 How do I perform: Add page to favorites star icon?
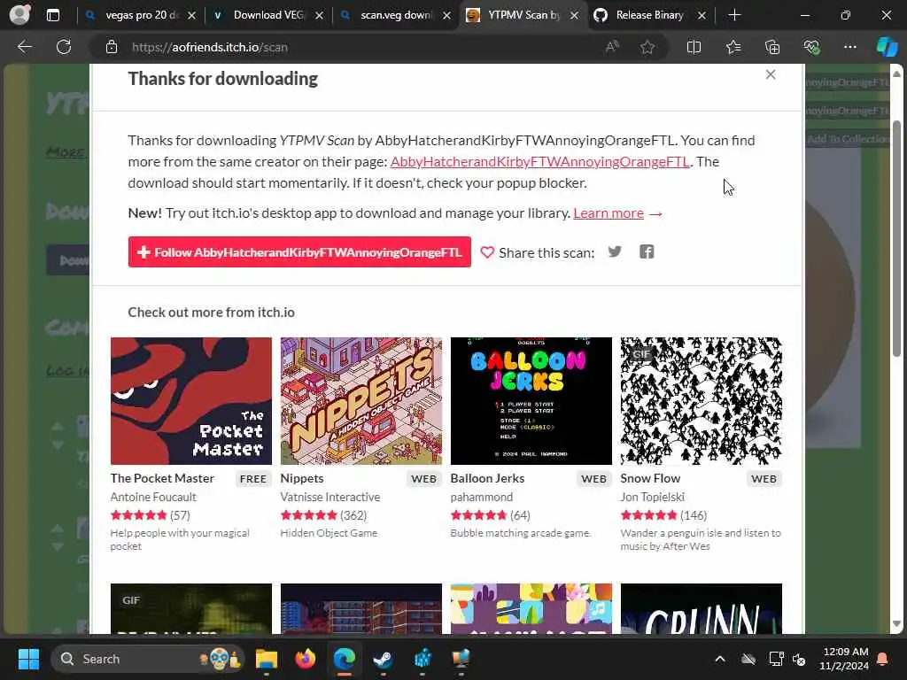click(647, 48)
